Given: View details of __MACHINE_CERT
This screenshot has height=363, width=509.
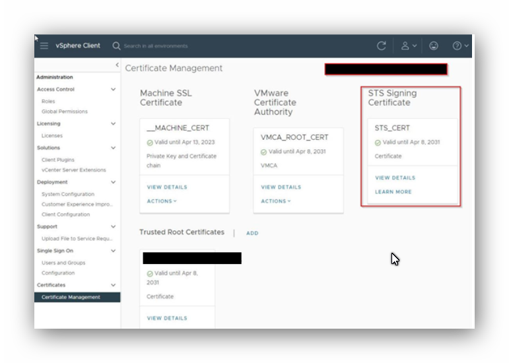Looking at the screenshot, I should (167, 187).
